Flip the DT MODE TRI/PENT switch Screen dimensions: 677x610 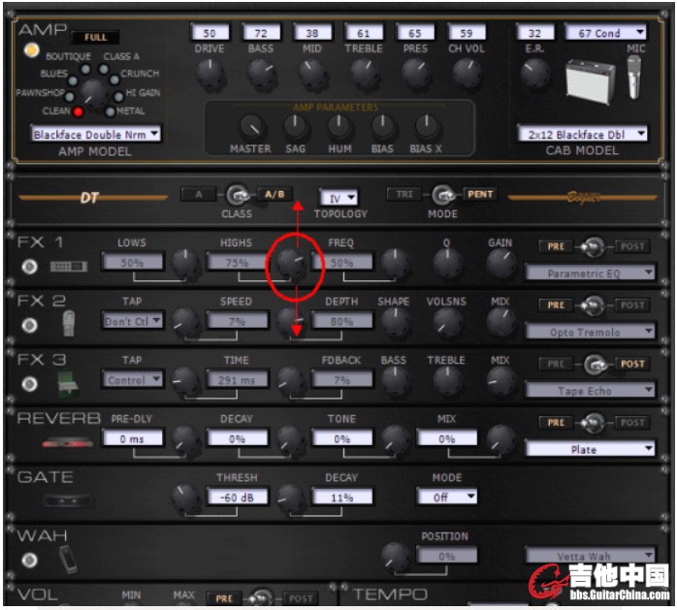click(x=443, y=196)
